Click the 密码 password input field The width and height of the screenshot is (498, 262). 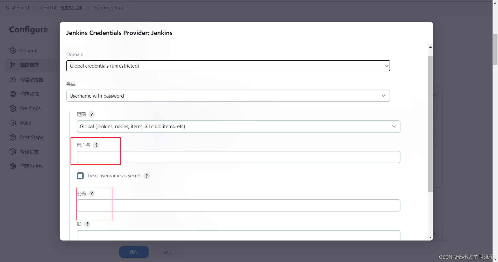coord(239,205)
